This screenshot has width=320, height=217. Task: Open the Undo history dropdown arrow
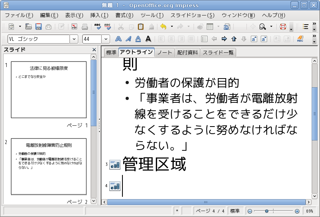click(x=172, y=27)
